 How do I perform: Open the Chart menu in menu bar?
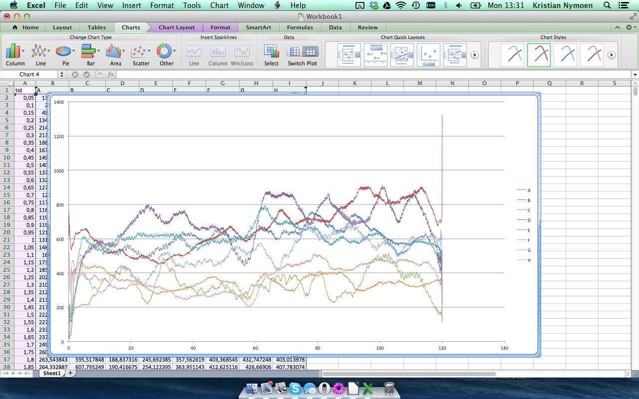pos(220,5)
